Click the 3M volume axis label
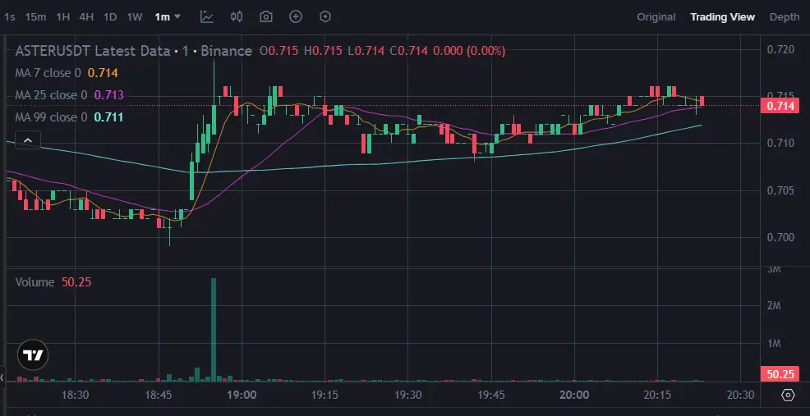 pyautogui.click(x=773, y=269)
